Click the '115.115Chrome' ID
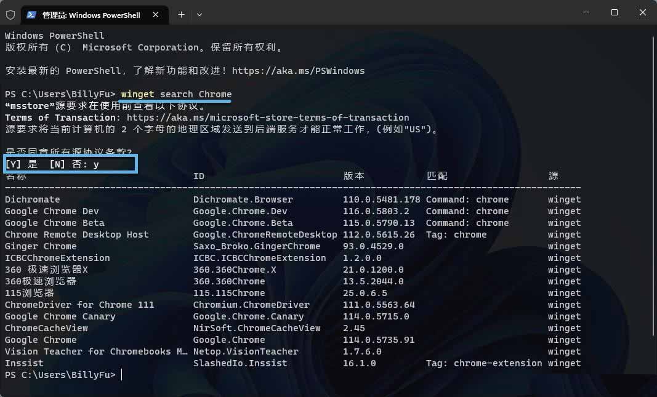Image resolution: width=657 pixels, height=397 pixels. (x=229, y=293)
